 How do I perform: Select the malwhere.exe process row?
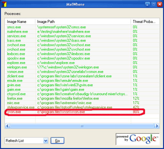point(82,32)
